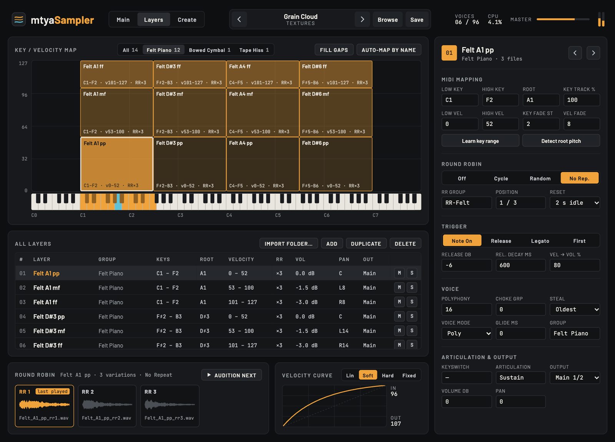
Task: Click the Import Folder button
Action: (x=288, y=244)
